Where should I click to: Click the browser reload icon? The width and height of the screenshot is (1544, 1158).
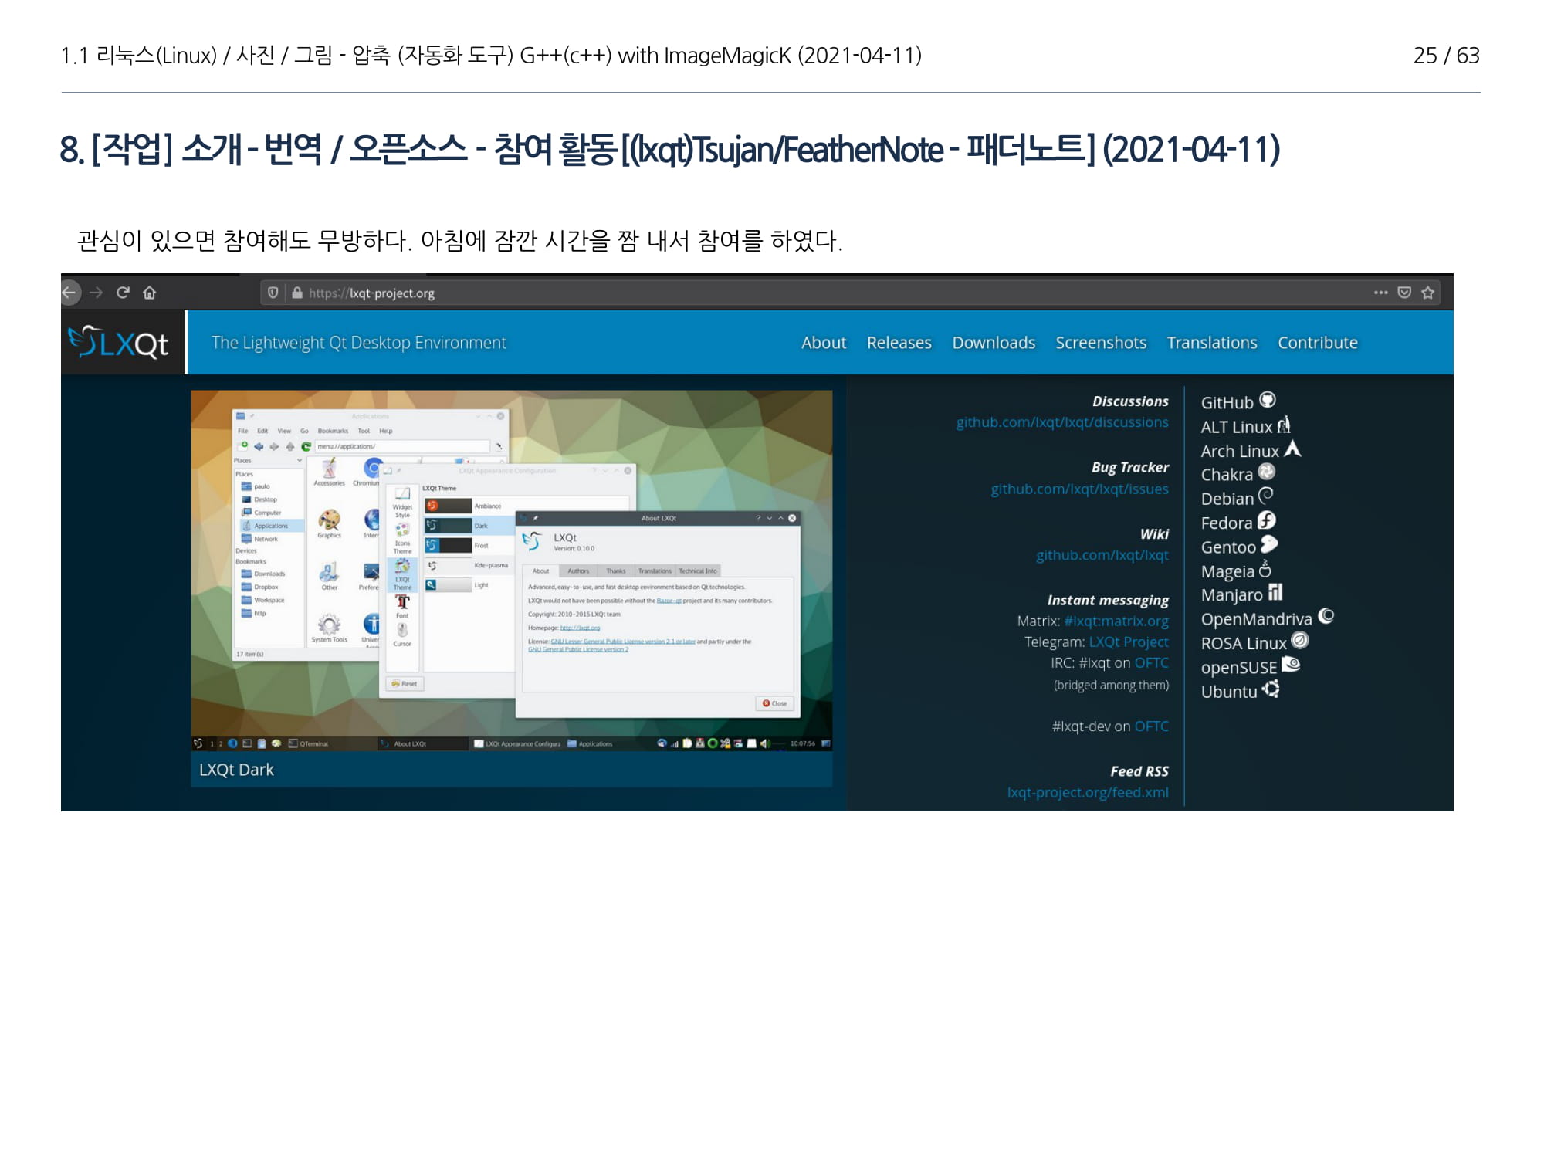123,293
